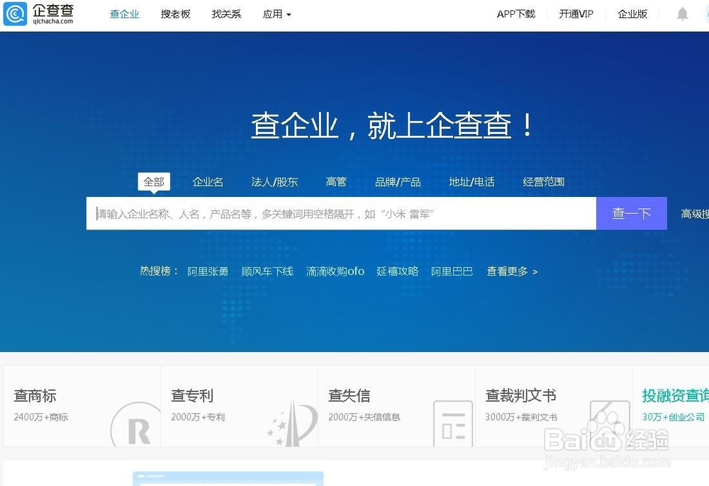709x486 pixels.
Task: Open the notification bell icon
Action: point(682,14)
